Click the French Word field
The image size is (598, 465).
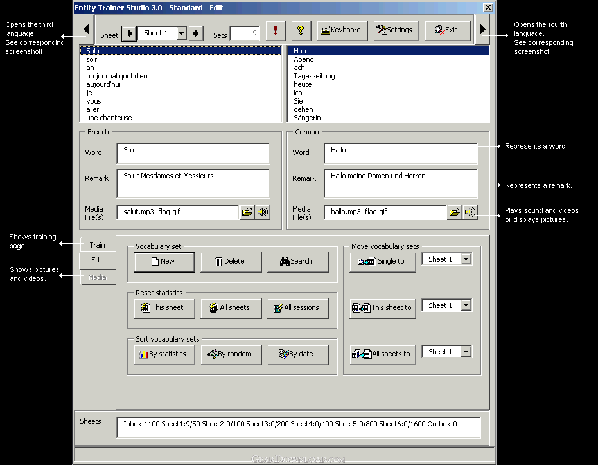click(x=193, y=154)
